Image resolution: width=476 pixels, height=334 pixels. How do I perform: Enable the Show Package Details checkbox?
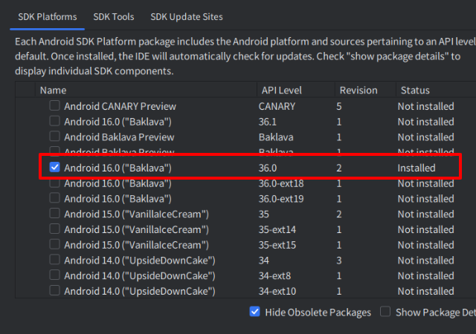[x=386, y=312]
